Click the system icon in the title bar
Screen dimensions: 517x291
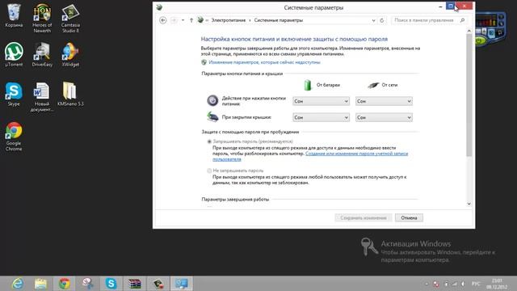tap(160, 7)
